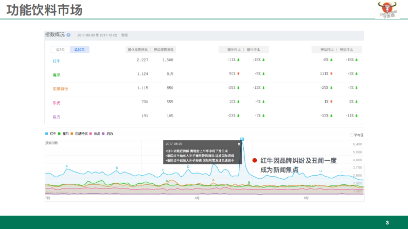Viewport: 408px width, 229px height.
Task: Open the 魔爪 keyword link
Action: tap(56, 75)
